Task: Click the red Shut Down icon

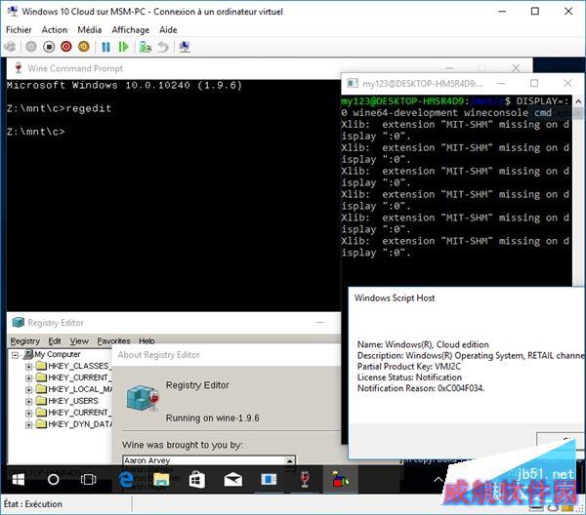Action: 66,47
